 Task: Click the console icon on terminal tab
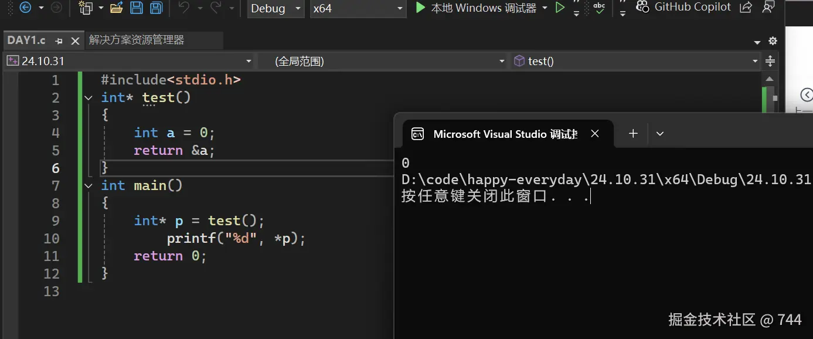point(418,134)
